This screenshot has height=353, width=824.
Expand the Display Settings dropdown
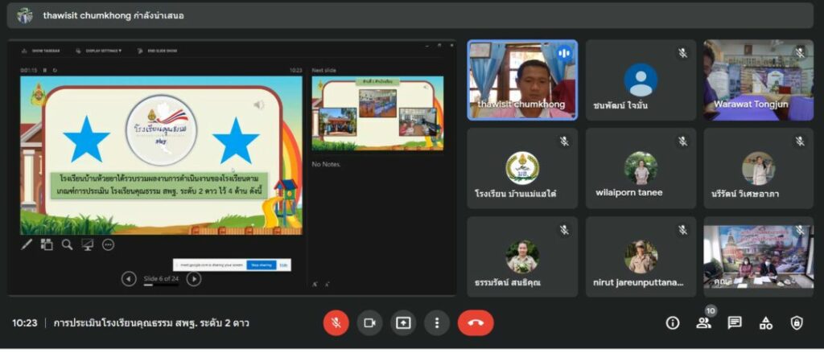103,51
